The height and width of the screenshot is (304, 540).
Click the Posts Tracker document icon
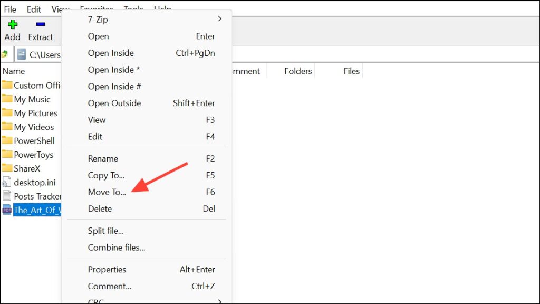pos(7,196)
